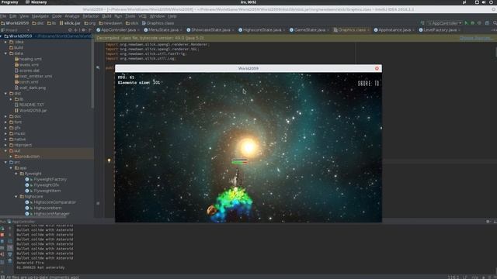The width and height of the screenshot is (497, 279).
Task: Collapse the dist folder in project tree
Action: [x=5, y=94]
